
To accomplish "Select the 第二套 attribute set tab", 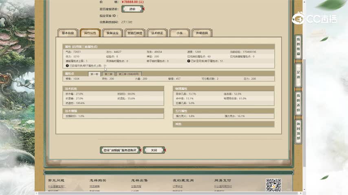I will point(108,74).
